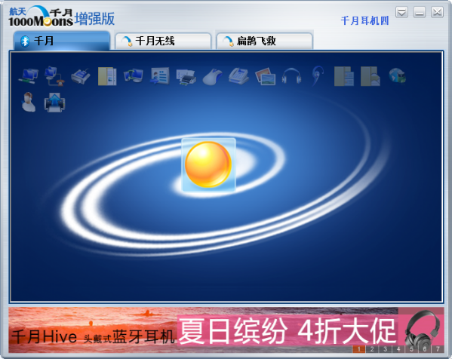Viewport: 452px width, 359px height.
Task: Show banner slide 1
Action: point(359,349)
